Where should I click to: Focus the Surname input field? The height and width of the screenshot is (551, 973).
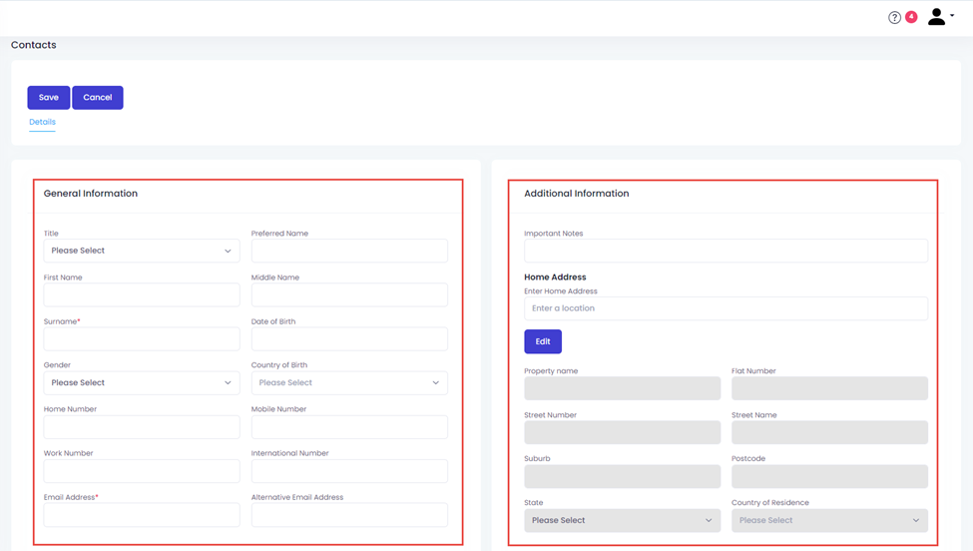click(142, 338)
